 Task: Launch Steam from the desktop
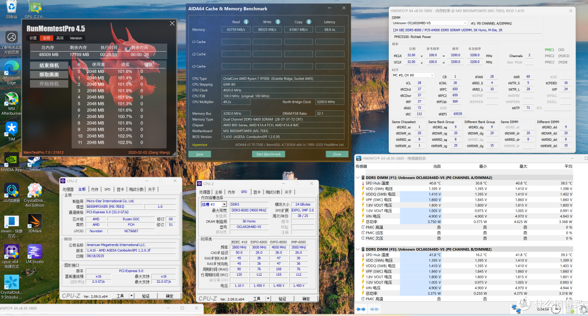click(12, 220)
